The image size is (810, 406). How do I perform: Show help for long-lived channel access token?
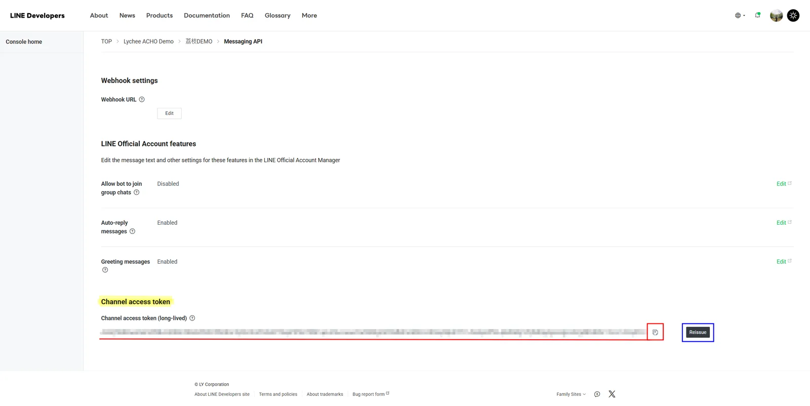click(192, 318)
